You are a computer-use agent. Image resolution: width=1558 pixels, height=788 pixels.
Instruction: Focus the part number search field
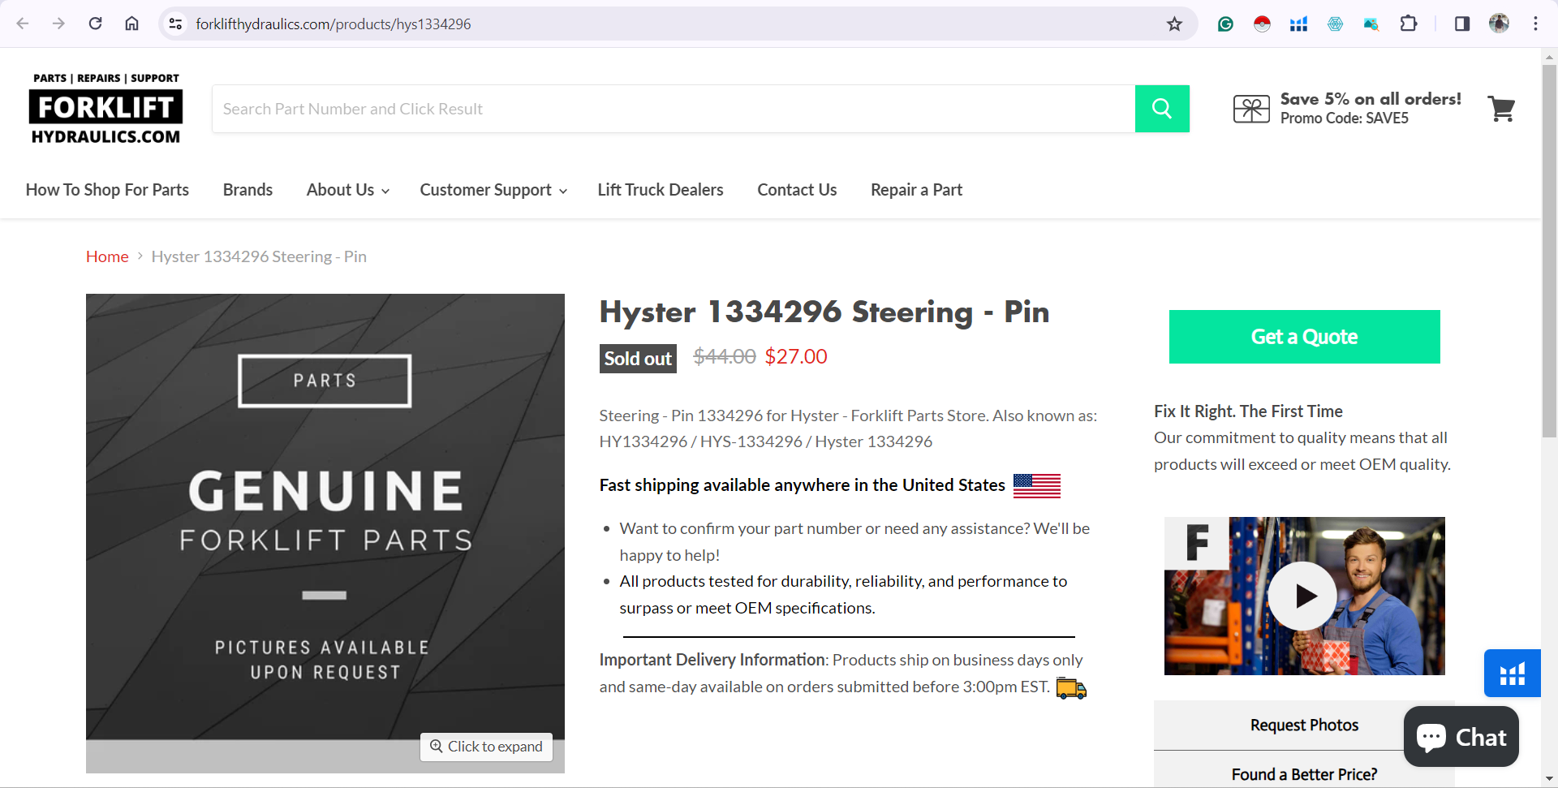pos(673,109)
